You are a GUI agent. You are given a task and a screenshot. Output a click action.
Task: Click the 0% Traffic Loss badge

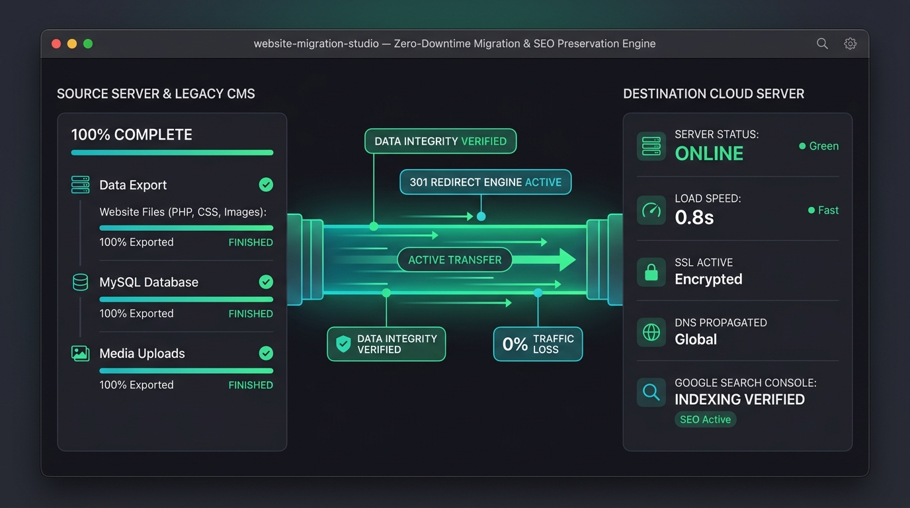click(x=538, y=344)
